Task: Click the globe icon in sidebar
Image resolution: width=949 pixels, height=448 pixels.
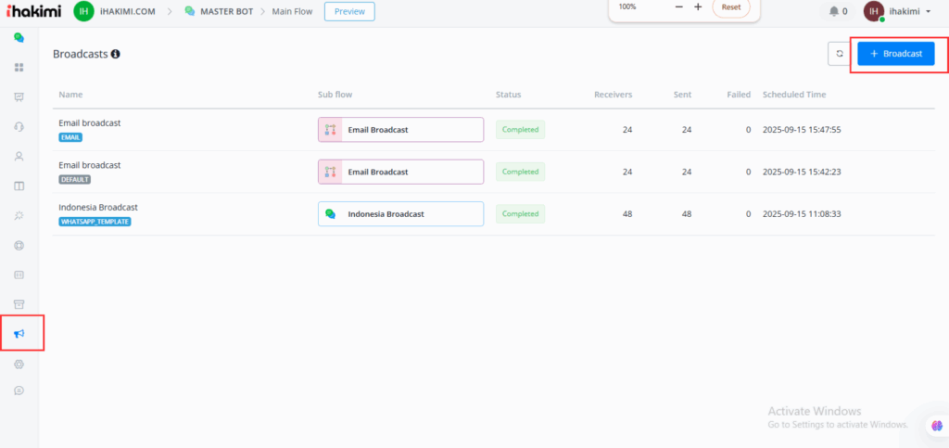Action: coord(19,246)
